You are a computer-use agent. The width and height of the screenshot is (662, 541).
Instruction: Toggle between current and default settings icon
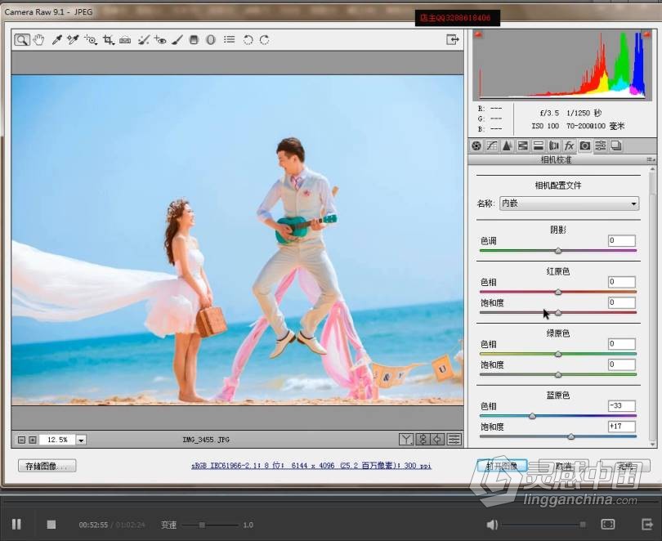tap(454, 440)
